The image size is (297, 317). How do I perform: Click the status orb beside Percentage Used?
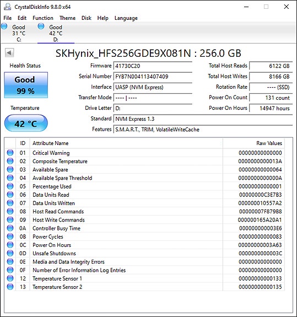point(10,186)
